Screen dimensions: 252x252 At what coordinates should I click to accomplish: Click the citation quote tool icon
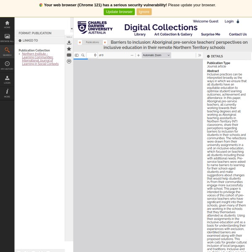(x=69, y=61)
